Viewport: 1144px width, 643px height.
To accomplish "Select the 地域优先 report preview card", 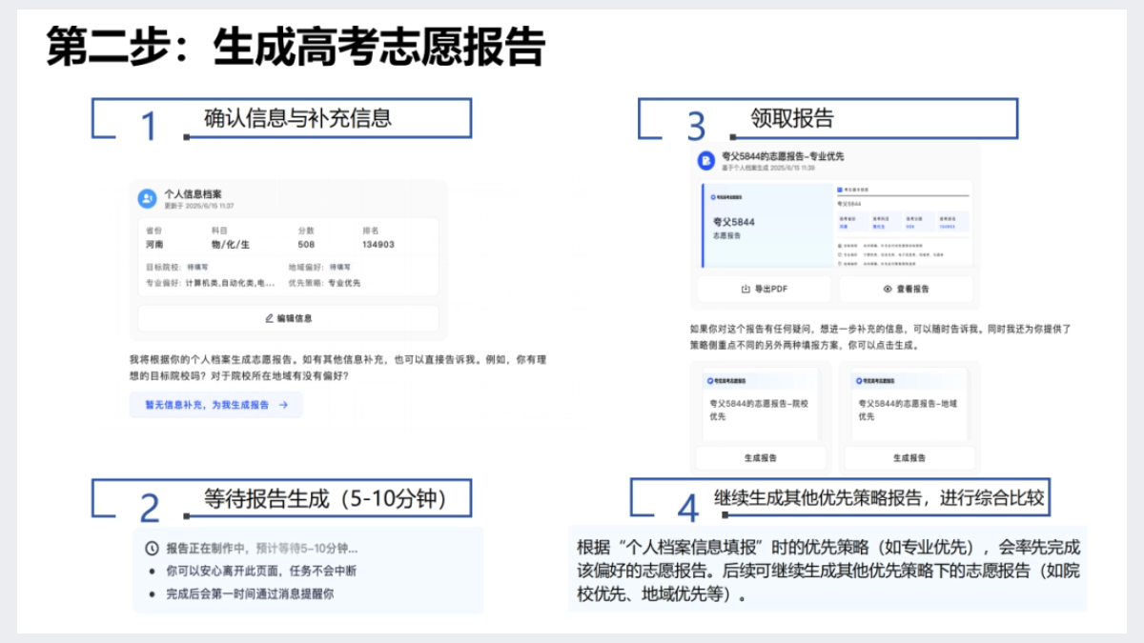I will (x=909, y=405).
